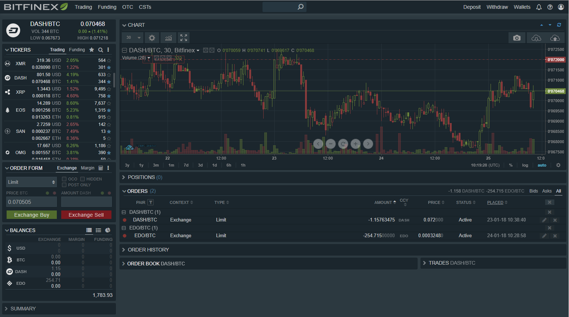Enable the OCO checkbox
569x317 pixels.
[x=64, y=179]
